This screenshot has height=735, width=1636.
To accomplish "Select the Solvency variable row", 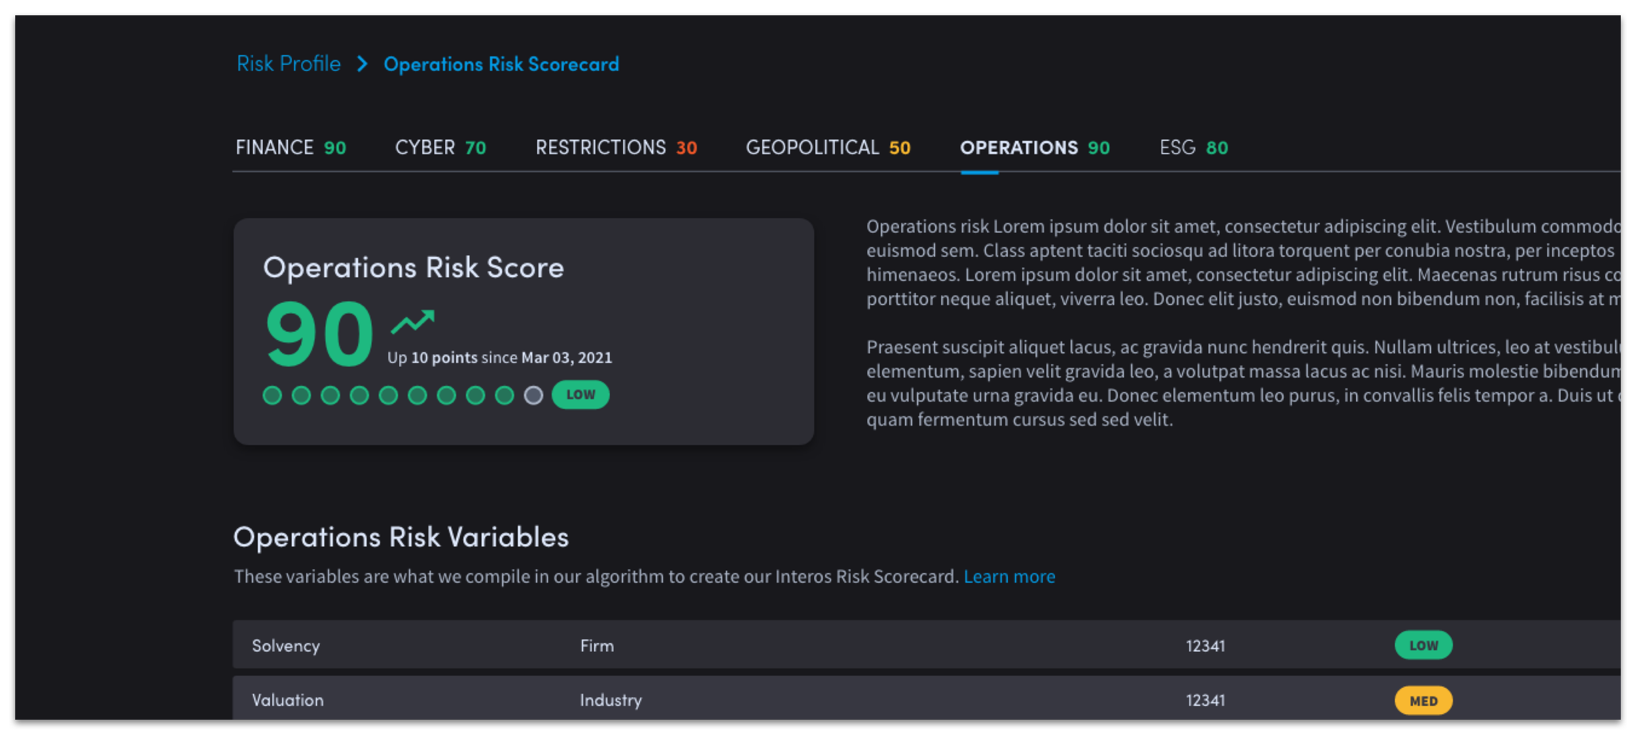I will 286,645.
